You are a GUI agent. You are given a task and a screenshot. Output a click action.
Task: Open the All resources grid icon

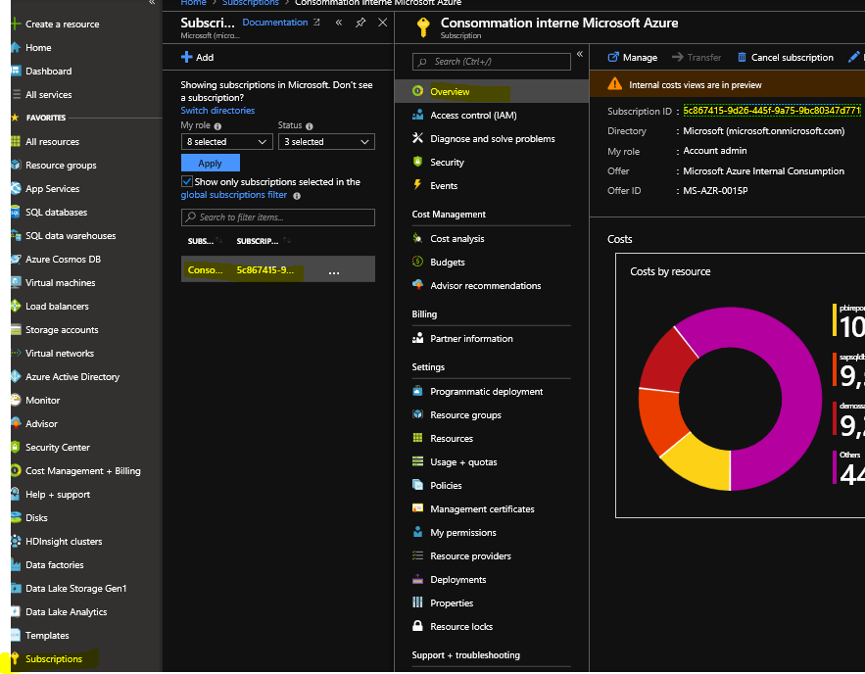[16, 141]
